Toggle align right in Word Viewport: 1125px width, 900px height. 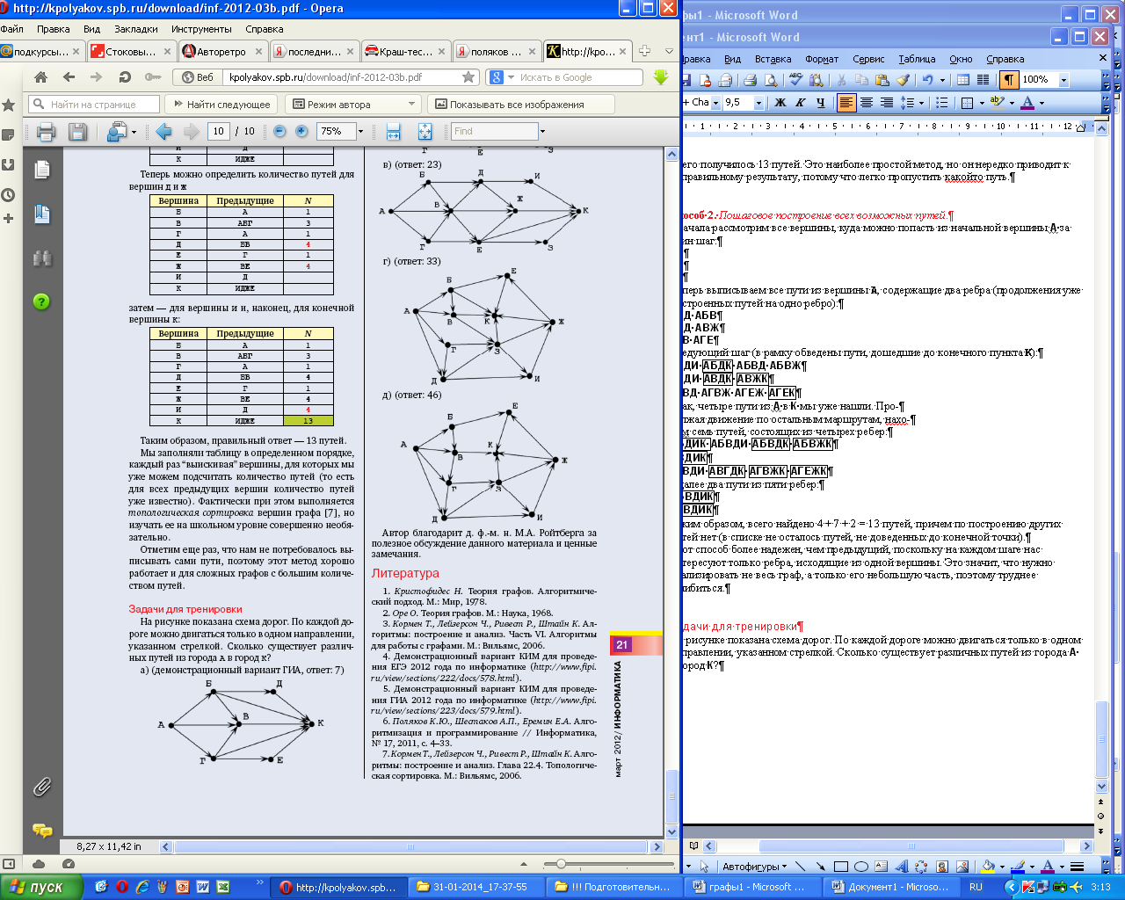[x=887, y=103]
